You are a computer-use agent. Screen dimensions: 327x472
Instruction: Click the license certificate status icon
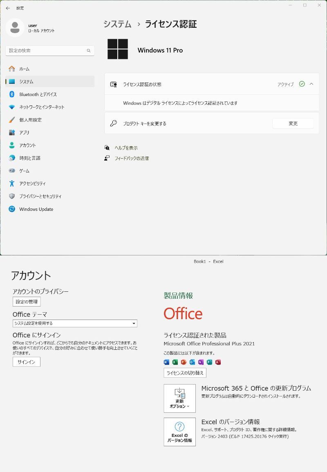pos(114,84)
